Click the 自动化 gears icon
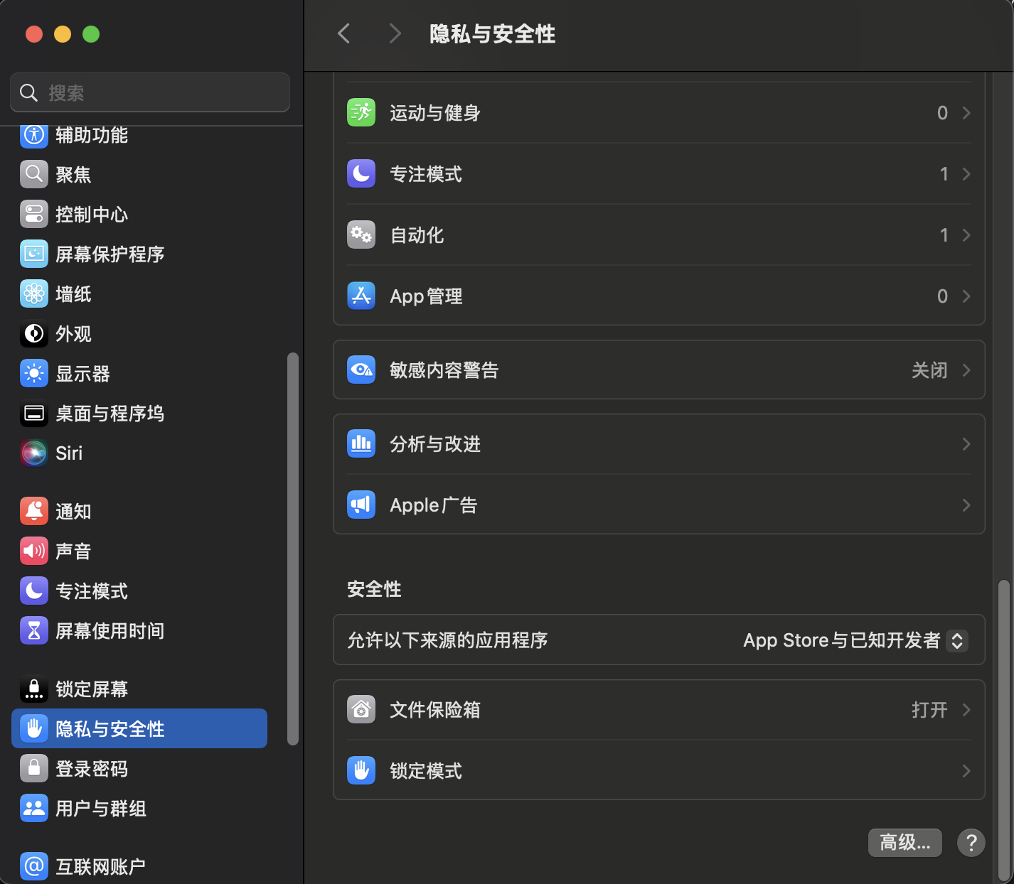Image resolution: width=1014 pixels, height=884 pixels. 361,235
